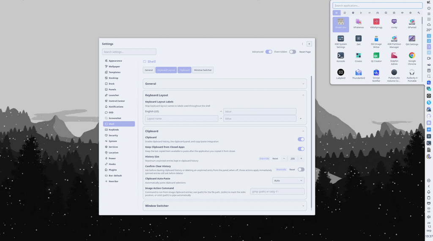Disable the Clipboard history switch
The image size is (433, 241).
click(301, 139)
